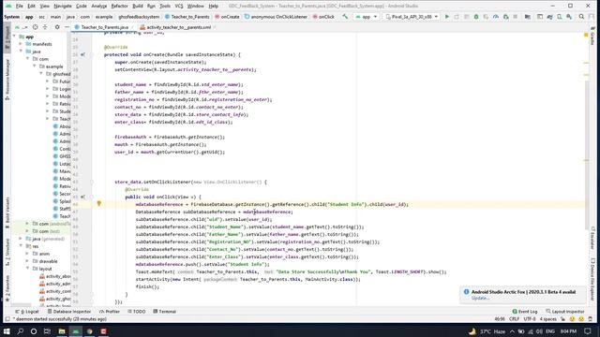The image size is (600, 337).
Task: Click the Debug app bug icon
Action: click(x=476, y=17)
